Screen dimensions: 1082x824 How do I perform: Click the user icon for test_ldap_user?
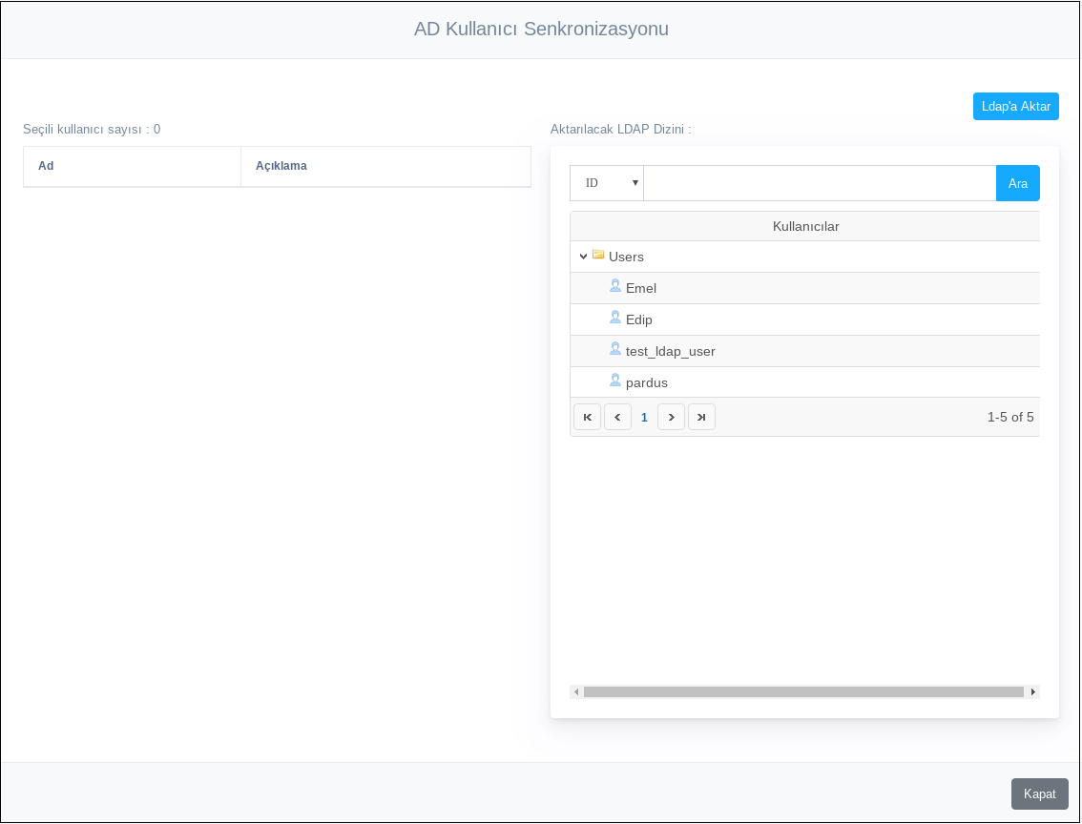coord(615,349)
